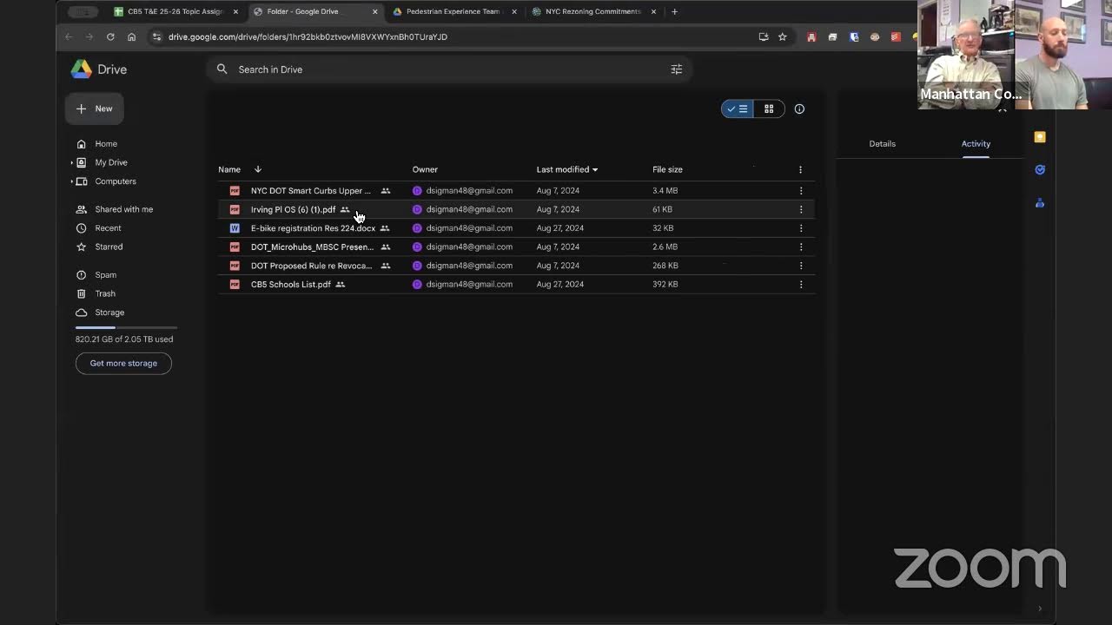This screenshot has height=625, width=1112.
Task: Bookmark this page with star icon
Action: (x=782, y=37)
